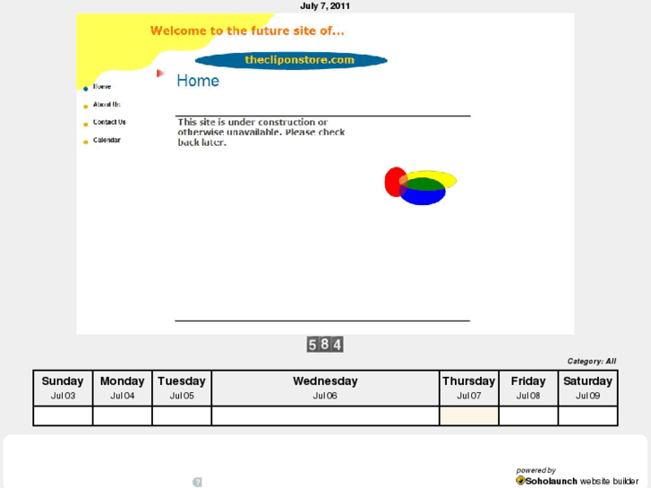651x488 pixels.
Task: Select the Friday Jul 08 column header
Action: click(528, 388)
